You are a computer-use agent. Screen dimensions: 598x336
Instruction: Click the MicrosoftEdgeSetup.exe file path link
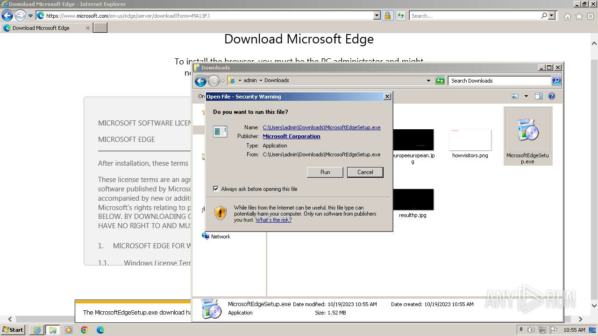[x=321, y=127]
